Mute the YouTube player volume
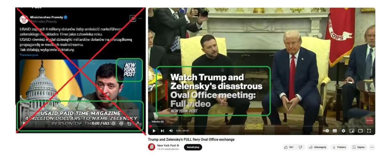 point(171,131)
